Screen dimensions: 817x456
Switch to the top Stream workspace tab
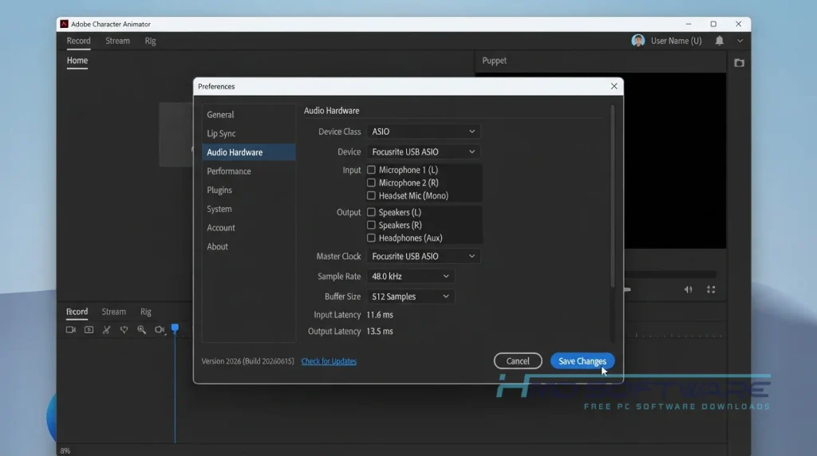pyautogui.click(x=118, y=41)
